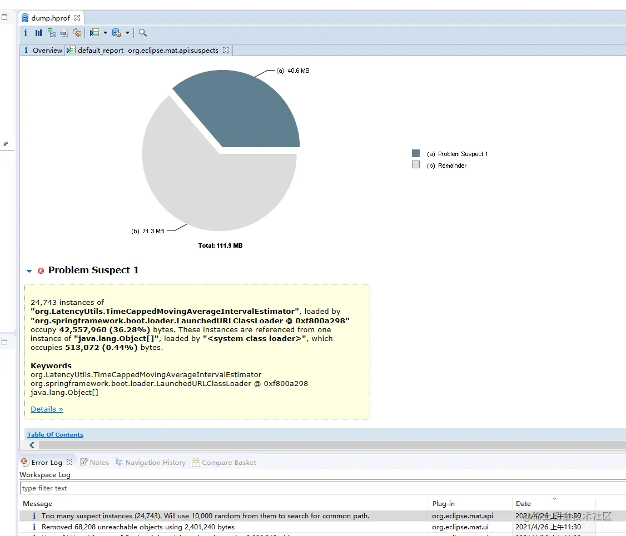Screen dimensions: 626x536
Task: Expand the reports dropdown arrow
Action: point(106,33)
